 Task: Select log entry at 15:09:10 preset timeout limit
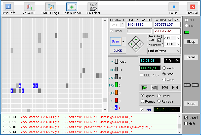[89, 127]
